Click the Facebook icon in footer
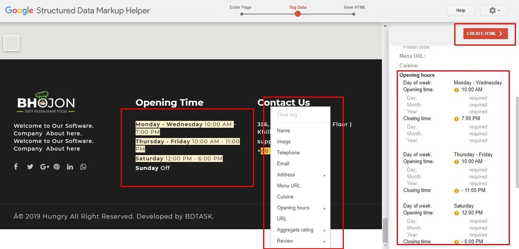 [x=16, y=167]
